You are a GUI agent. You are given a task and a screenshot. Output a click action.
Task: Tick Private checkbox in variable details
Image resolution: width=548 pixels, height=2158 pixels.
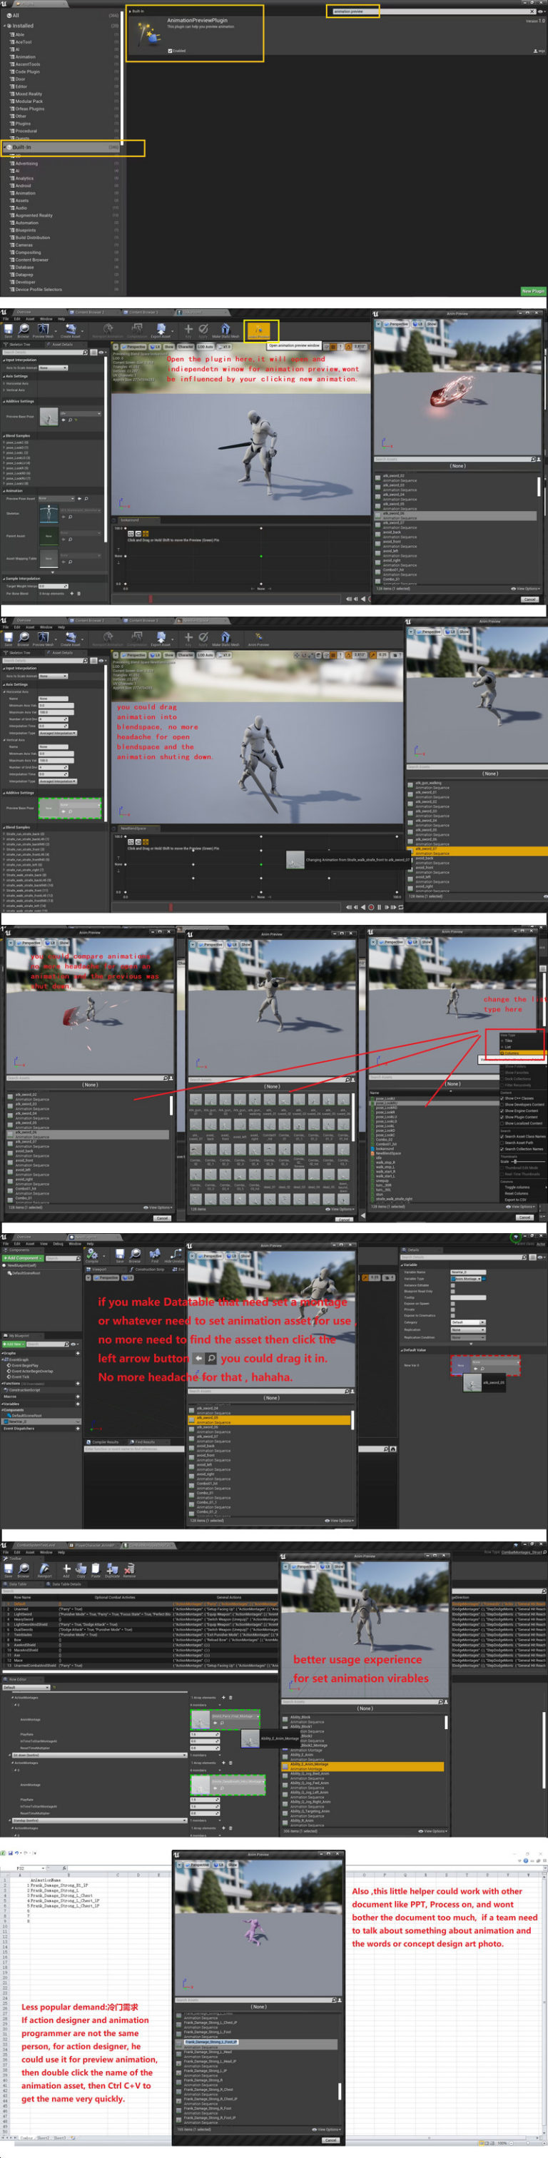tap(453, 1310)
